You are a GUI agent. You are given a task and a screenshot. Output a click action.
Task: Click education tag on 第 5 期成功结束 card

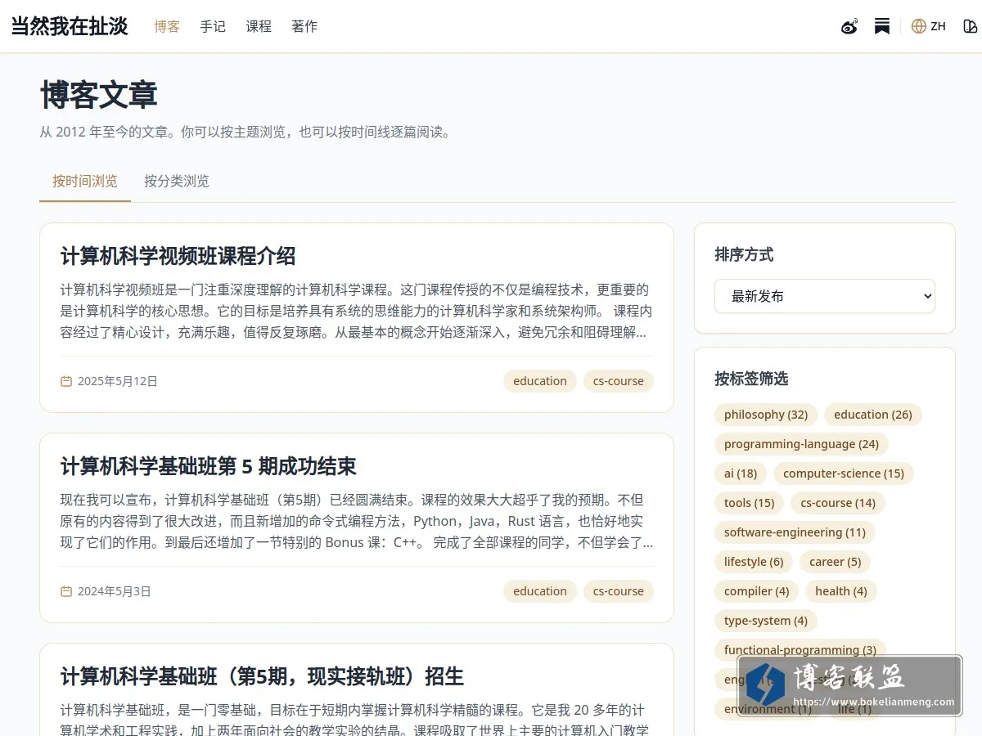tap(540, 591)
